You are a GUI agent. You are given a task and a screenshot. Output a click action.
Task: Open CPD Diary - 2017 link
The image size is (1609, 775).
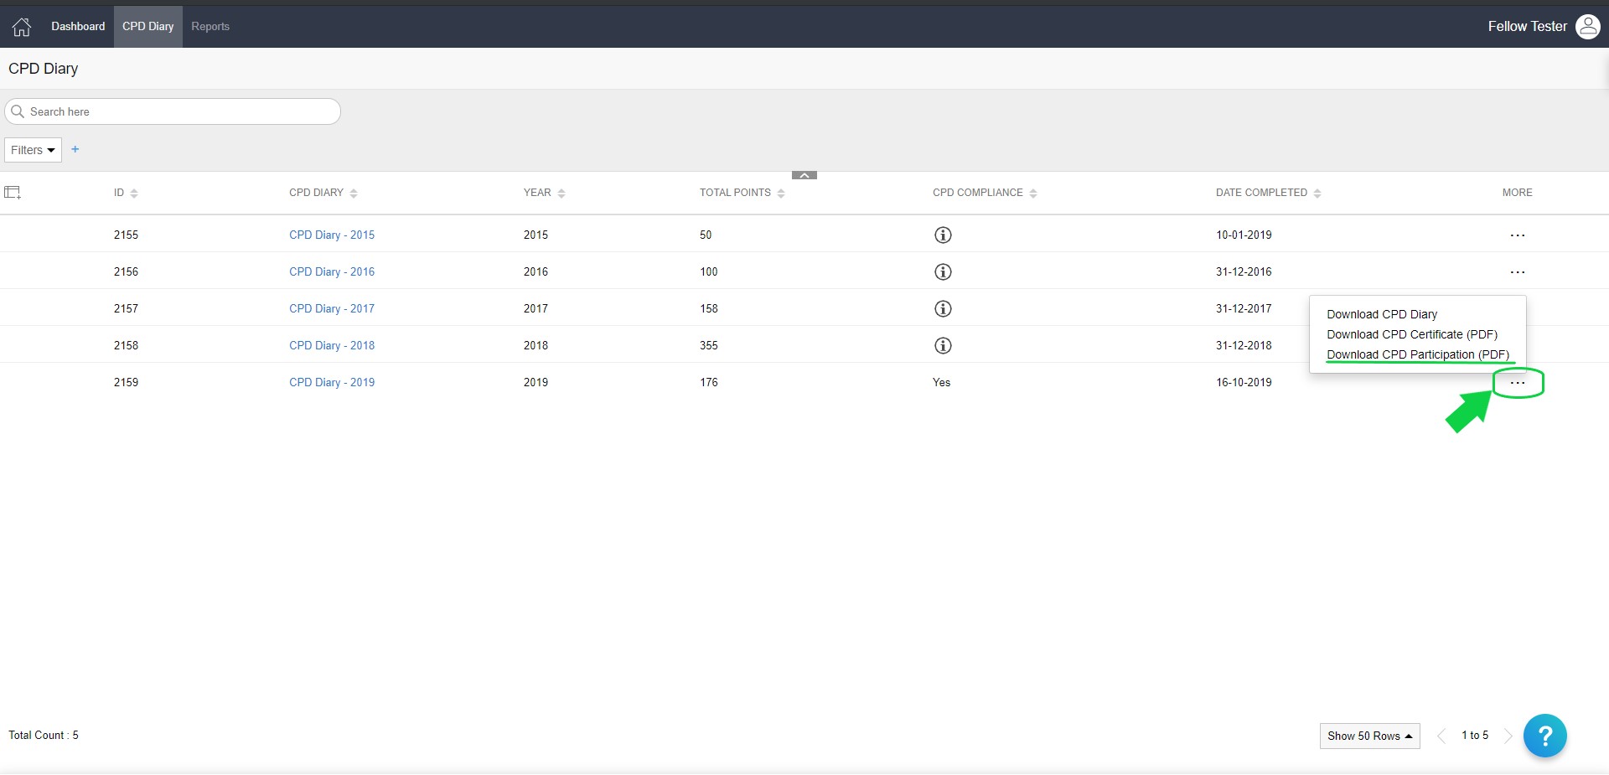pyautogui.click(x=332, y=309)
